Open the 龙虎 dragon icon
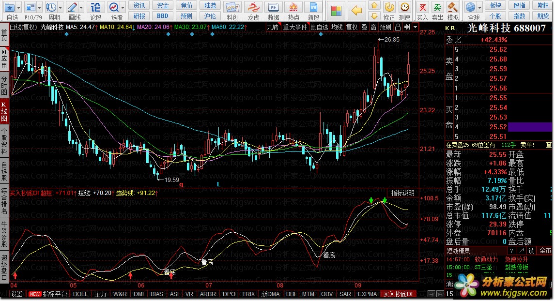The image size is (555, 301). click(x=253, y=7)
